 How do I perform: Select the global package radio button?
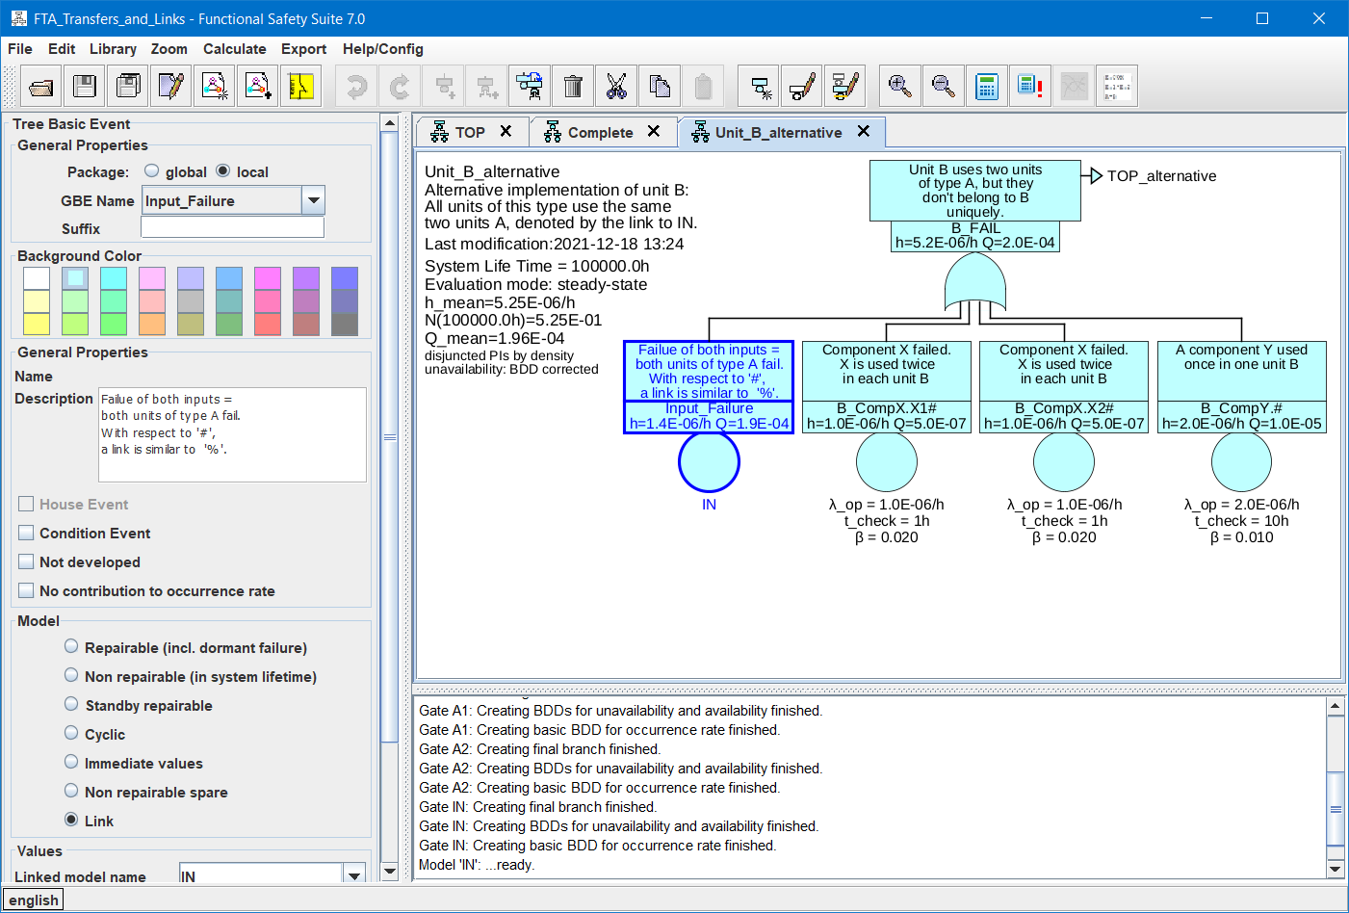(x=152, y=171)
